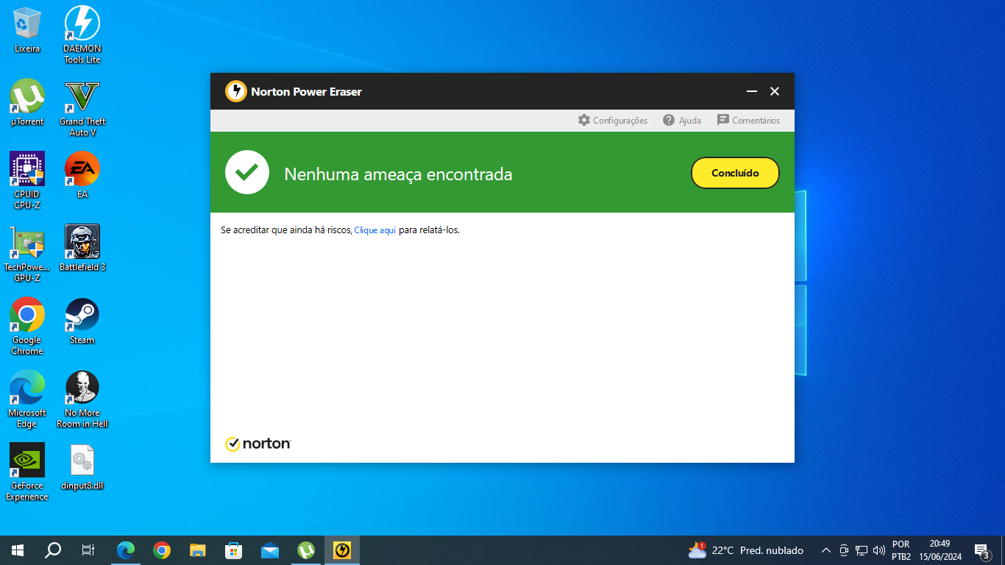
Task: Open the notification center icon
Action: (x=982, y=550)
